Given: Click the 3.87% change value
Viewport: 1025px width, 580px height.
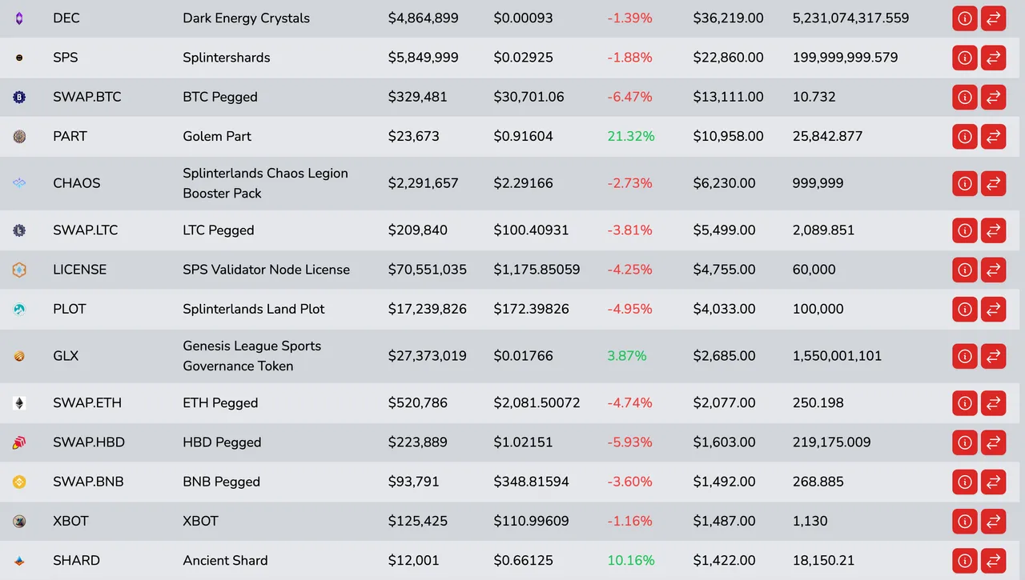Looking at the screenshot, I should point(627,356).
